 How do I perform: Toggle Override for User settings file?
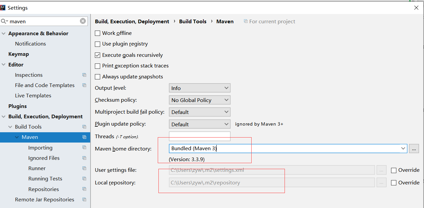394,170
